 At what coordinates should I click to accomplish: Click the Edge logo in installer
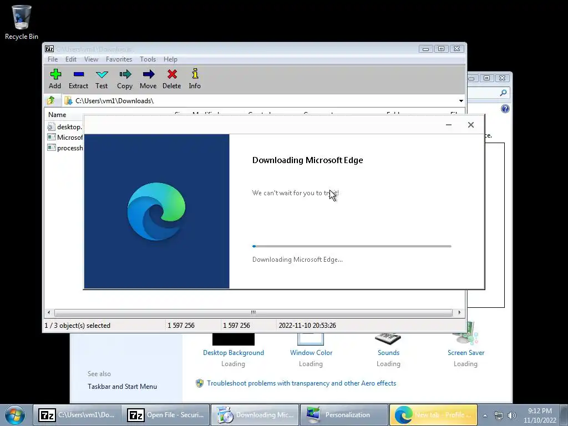coord(156,211)
